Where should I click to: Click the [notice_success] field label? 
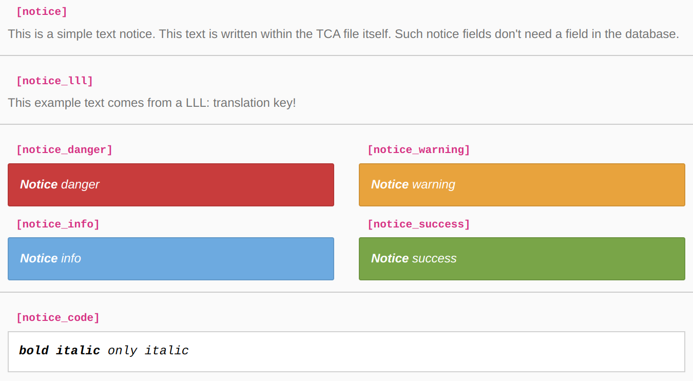tap(418, 224)
